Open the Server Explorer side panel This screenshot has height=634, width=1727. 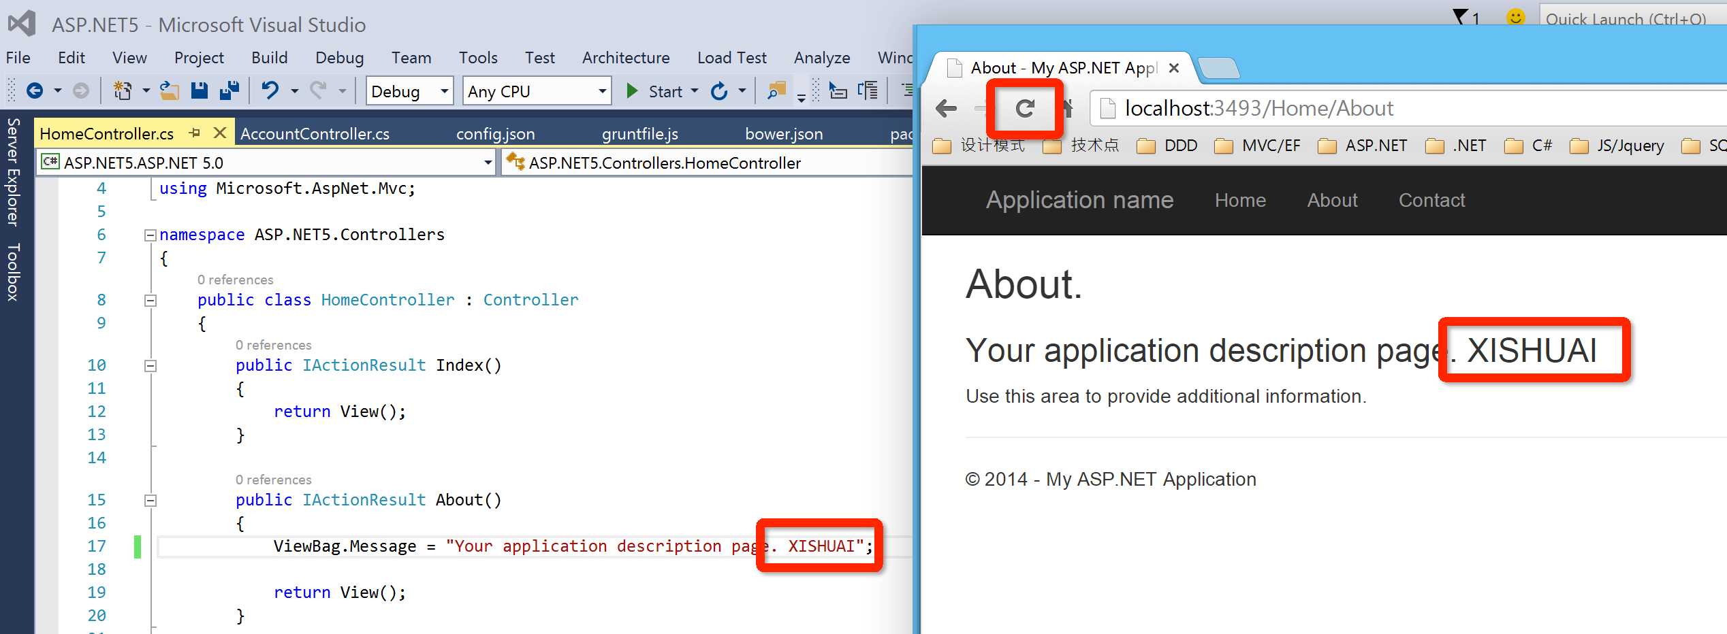point(13,172)
